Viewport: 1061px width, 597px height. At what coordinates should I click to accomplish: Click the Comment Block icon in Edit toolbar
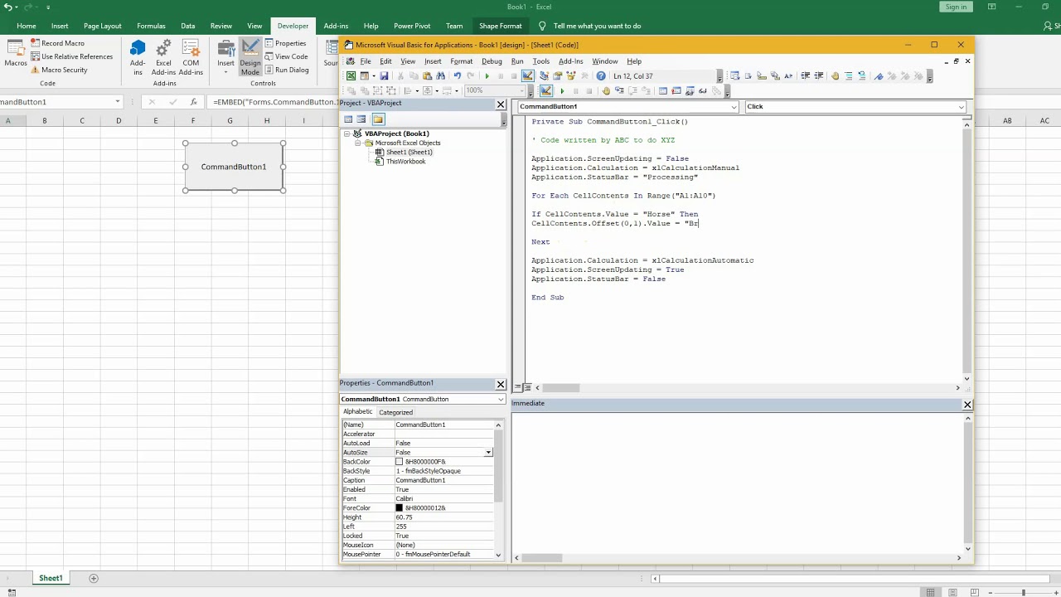[x=849, y=75]
